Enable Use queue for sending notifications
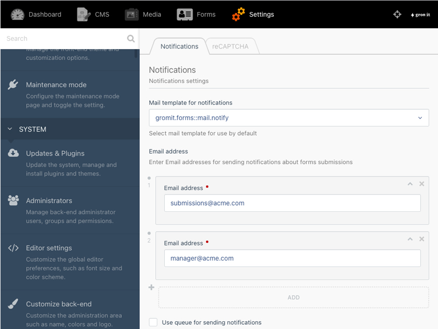Screen dimensions: 438x329 pos(153,322)
